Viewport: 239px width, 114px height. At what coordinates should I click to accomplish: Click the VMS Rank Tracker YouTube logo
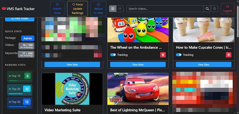point(4,9)
